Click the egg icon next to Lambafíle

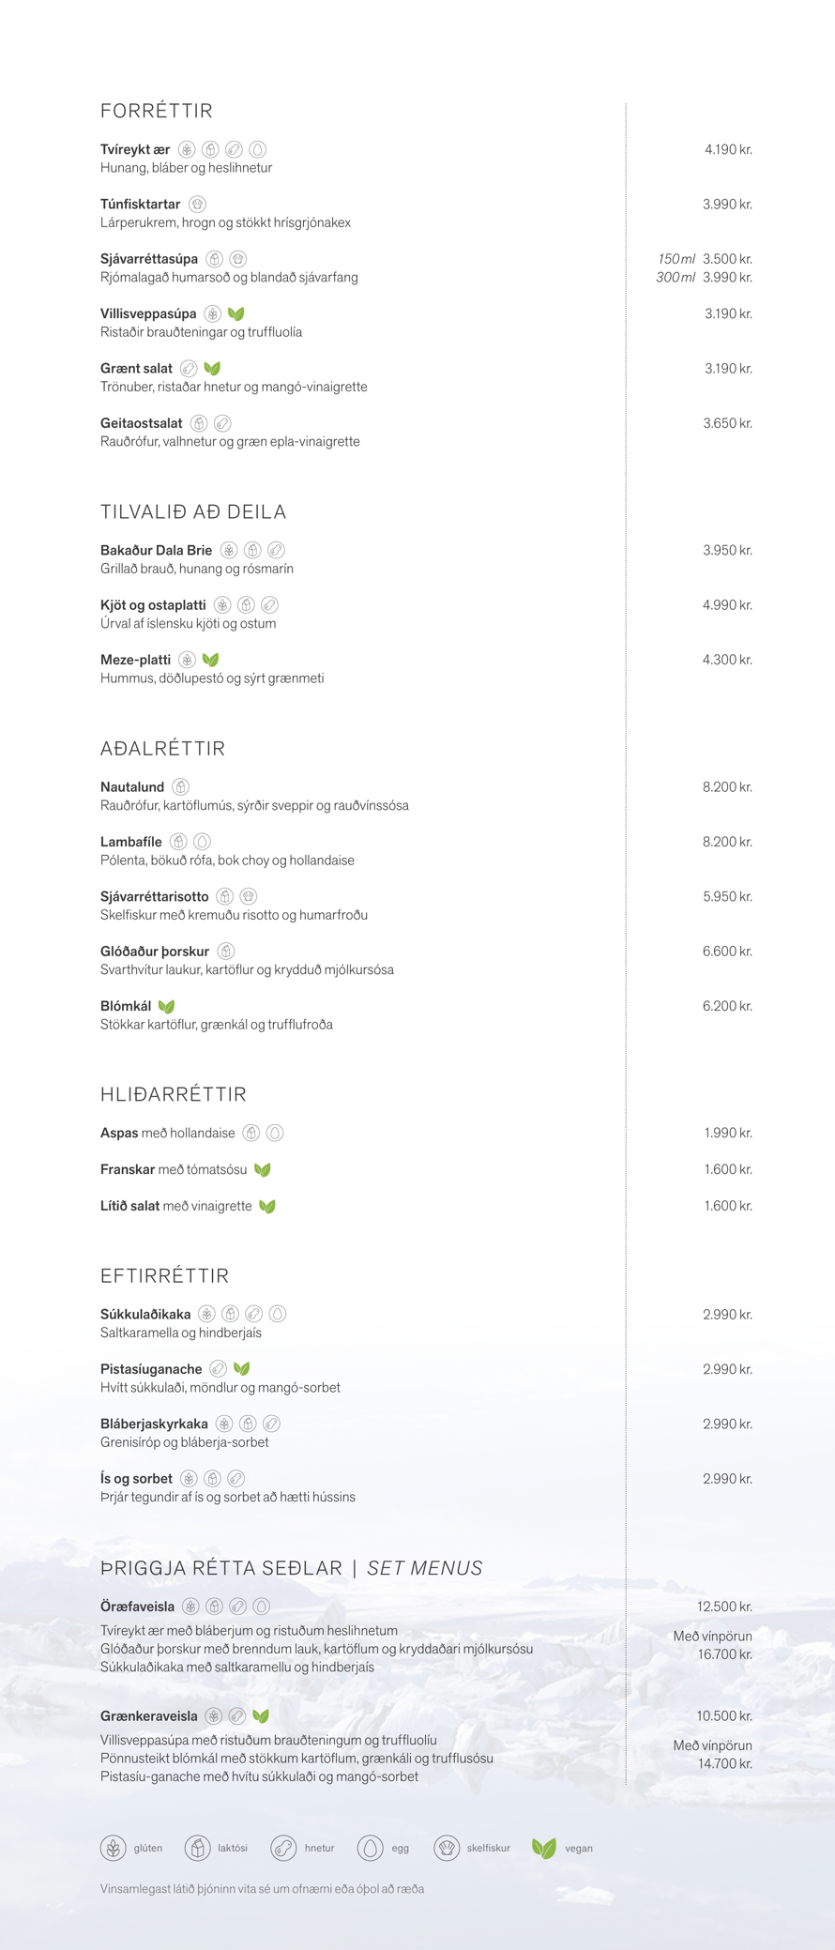(x=202, y=842)
